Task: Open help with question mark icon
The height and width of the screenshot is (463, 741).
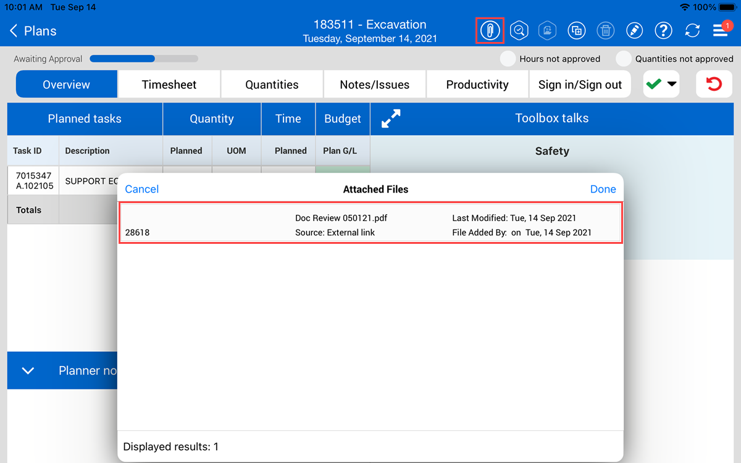Action: click(x=663, y=30)
